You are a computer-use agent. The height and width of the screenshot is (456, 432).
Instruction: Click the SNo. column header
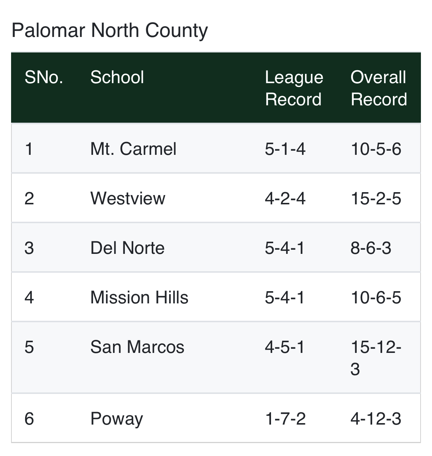(44, 77)
